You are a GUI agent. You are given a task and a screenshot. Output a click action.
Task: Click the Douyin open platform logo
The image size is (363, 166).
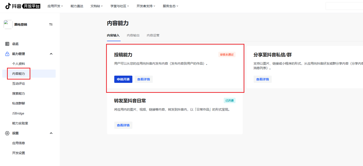tap(23, 6)
